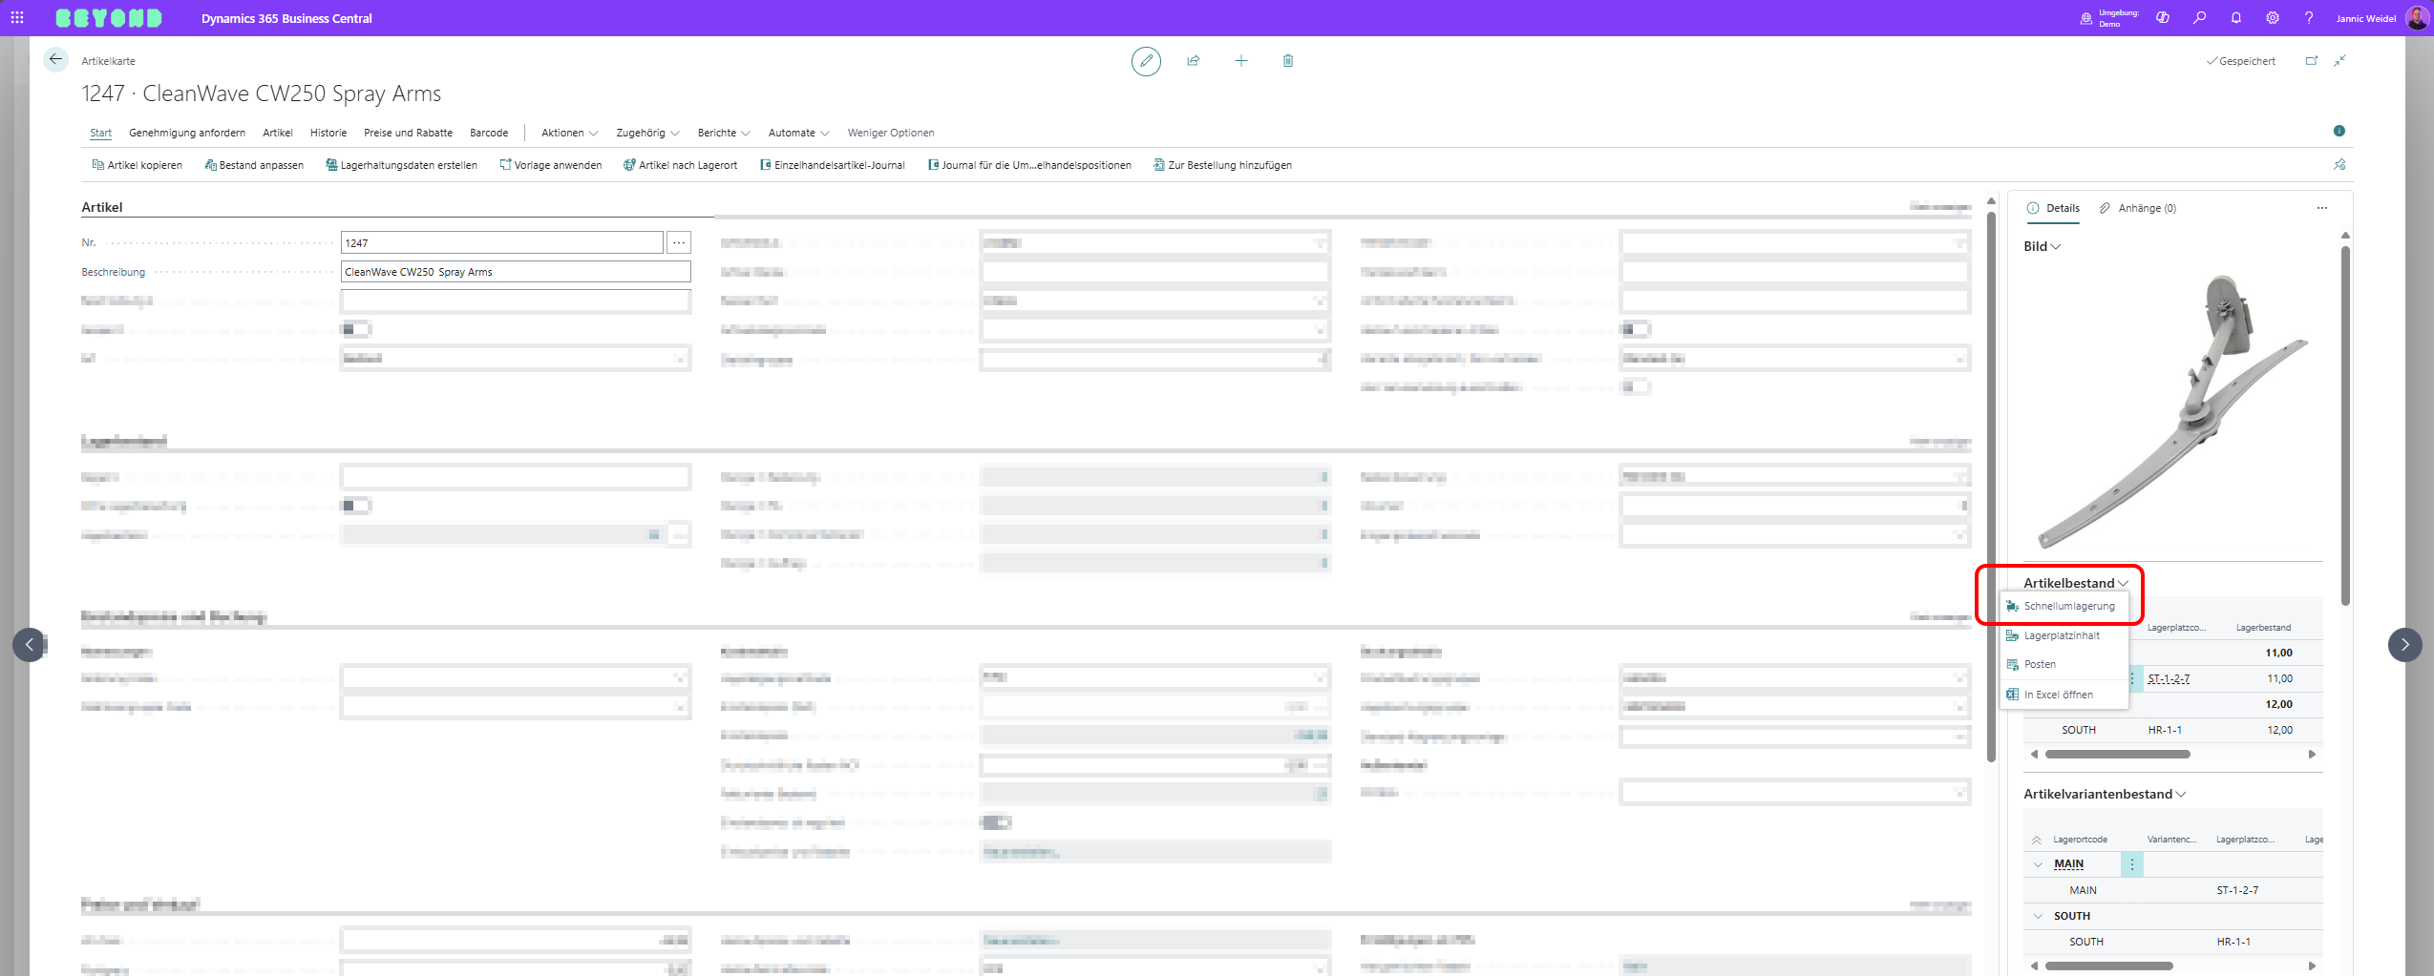Viewport: 2434px width, 976px height.
Task: Expand the Aktionen dropdown menu
Action: 569,133
